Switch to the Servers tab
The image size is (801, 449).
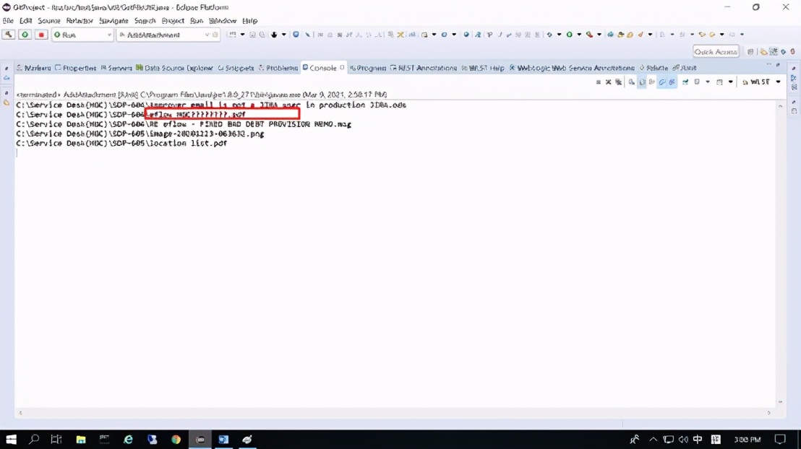point(116,68)
